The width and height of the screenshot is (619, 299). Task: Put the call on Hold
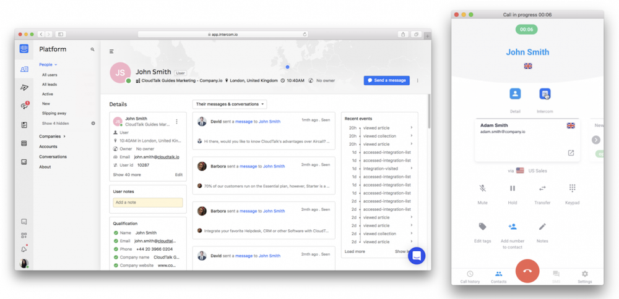(513, 188)
